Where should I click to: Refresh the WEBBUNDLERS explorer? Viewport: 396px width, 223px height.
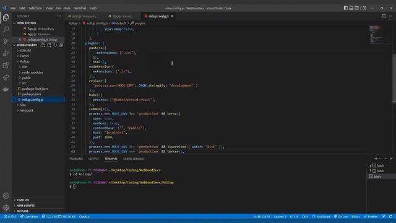tap(55, 45)
